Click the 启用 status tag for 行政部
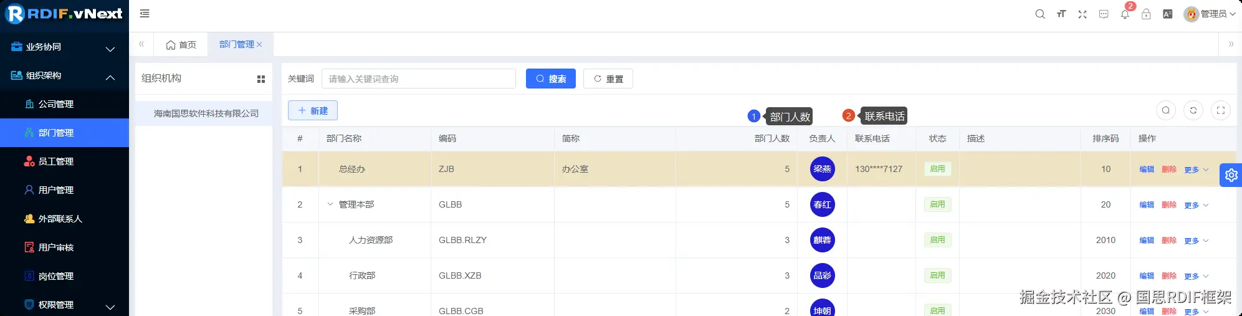The image size is (1242, 316). point(937,275)
